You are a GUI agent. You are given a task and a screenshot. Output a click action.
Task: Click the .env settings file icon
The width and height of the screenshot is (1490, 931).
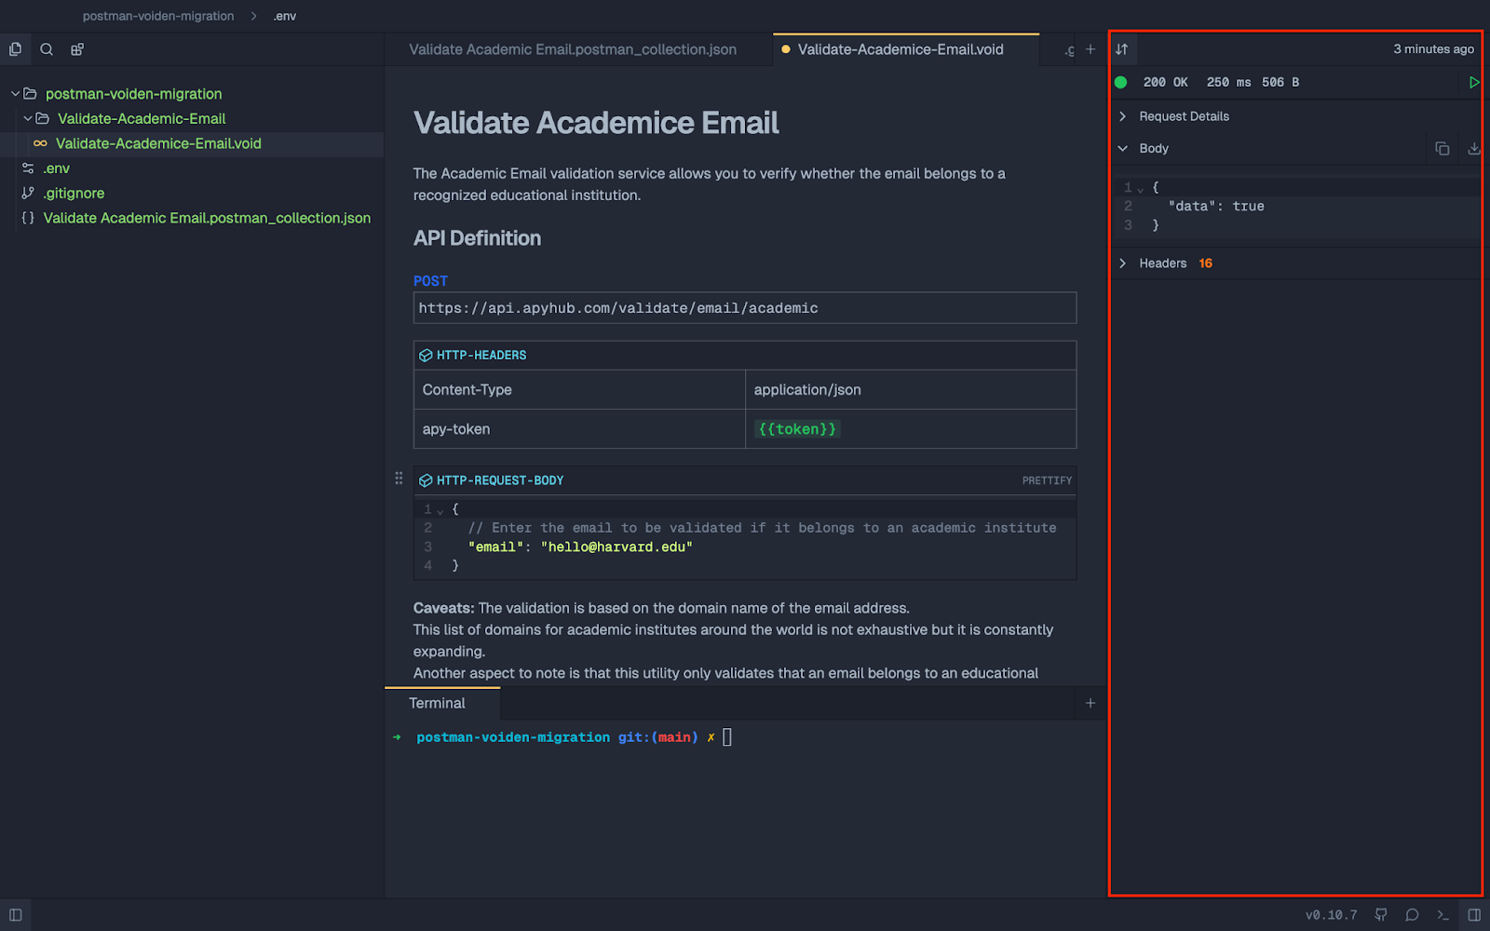click(x=28, y=169)
